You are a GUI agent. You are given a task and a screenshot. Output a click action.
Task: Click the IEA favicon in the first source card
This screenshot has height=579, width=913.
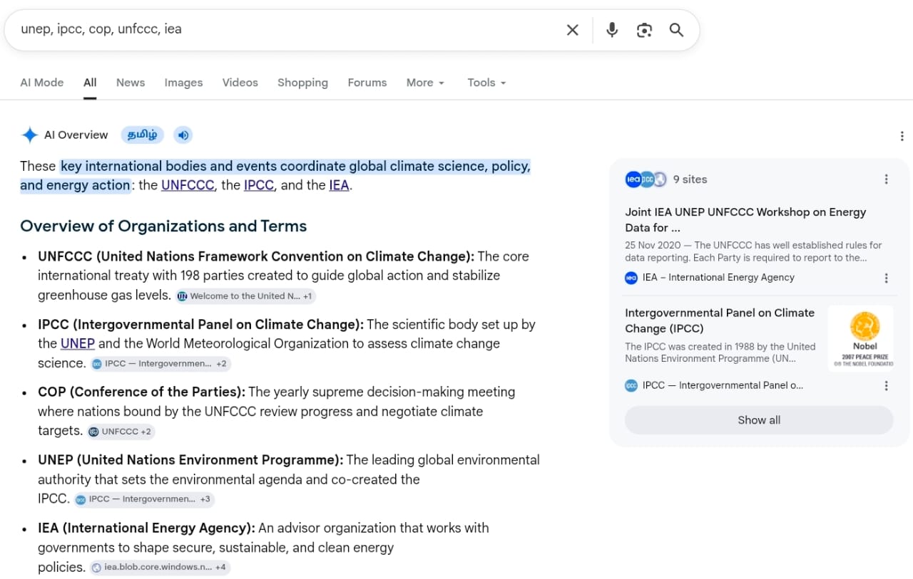[631, 278]
